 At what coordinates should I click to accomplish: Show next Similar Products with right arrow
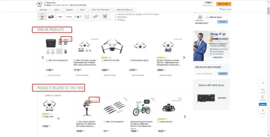[184, 58]
